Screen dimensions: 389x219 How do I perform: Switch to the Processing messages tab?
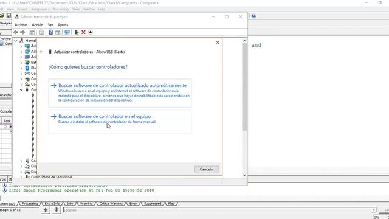click(30, 204)
